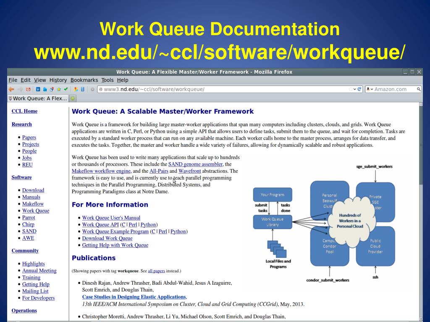Click the yellow star bookmark toolbar icon
430x322 pixels.
pos(59,89)
